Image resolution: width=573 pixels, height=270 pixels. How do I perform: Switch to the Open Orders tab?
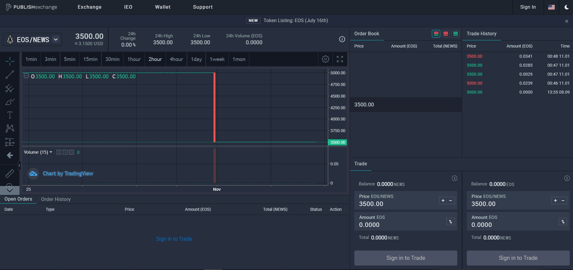pyautogui.click(x=18, y=199)
